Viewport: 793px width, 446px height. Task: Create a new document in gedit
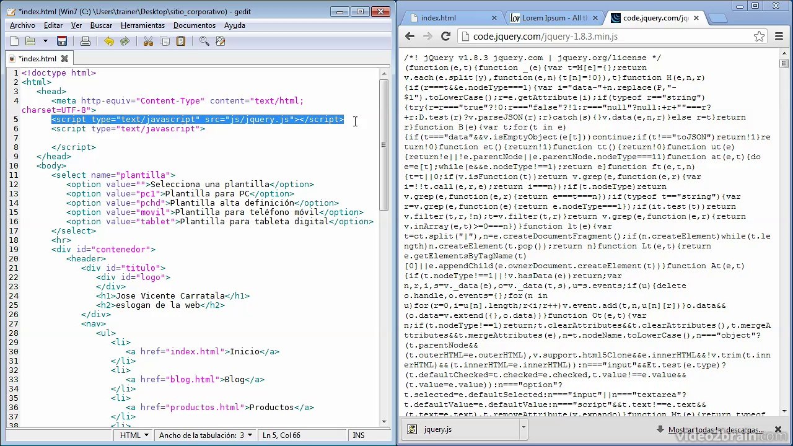coord(14,41)
